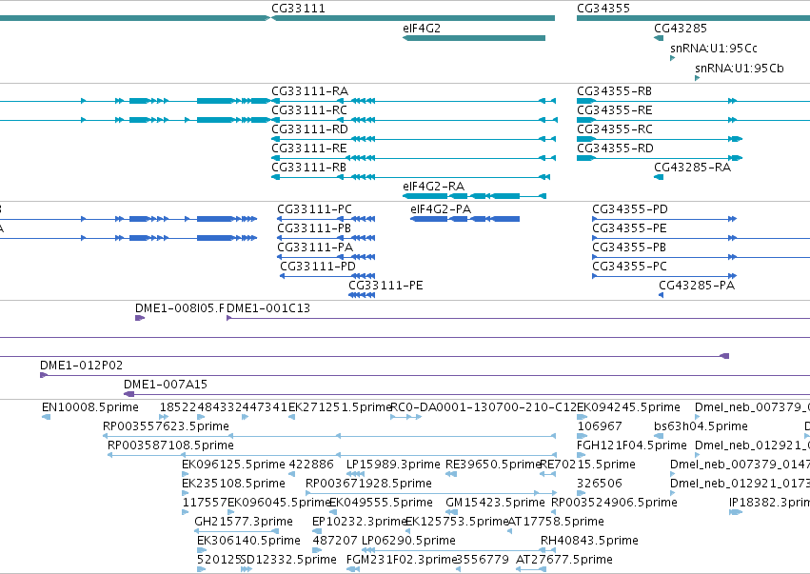The height and width of the screenshot is (574, 810).
Task: Click EST EK235108.5prime
Action: point(185,493)
